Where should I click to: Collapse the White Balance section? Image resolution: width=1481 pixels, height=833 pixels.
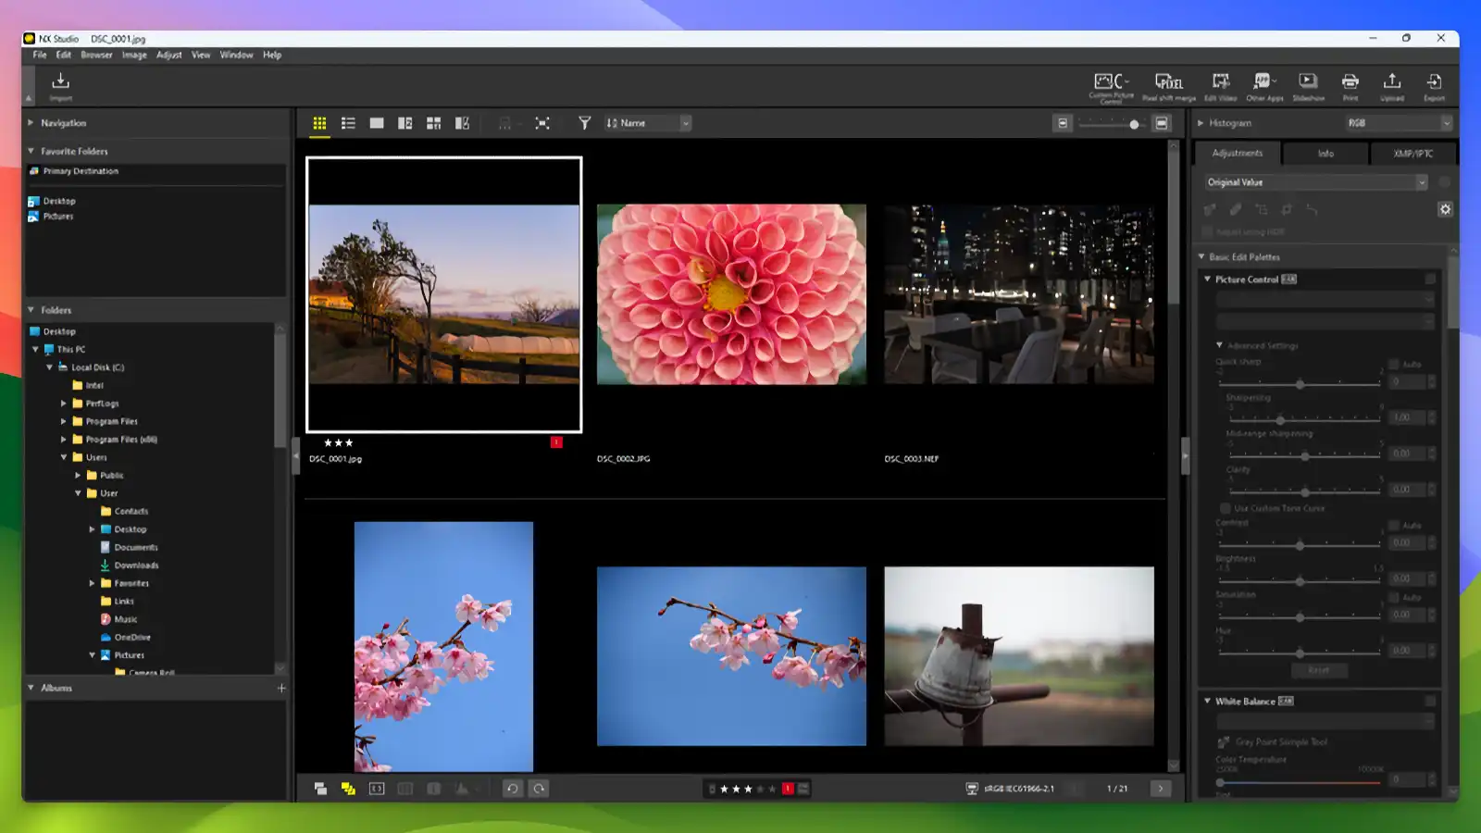[x=1207, y=701]
